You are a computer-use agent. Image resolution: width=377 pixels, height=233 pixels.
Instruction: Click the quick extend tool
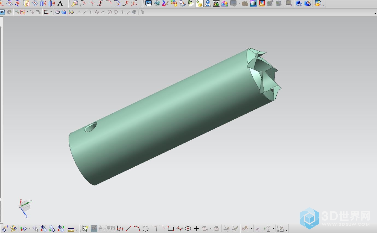[235, 229]
